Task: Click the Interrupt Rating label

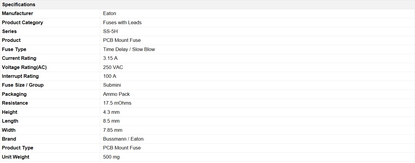Action: click(20, 76)
